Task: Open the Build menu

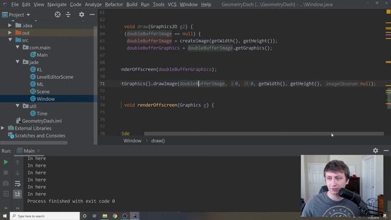Action: coord(132,4)
